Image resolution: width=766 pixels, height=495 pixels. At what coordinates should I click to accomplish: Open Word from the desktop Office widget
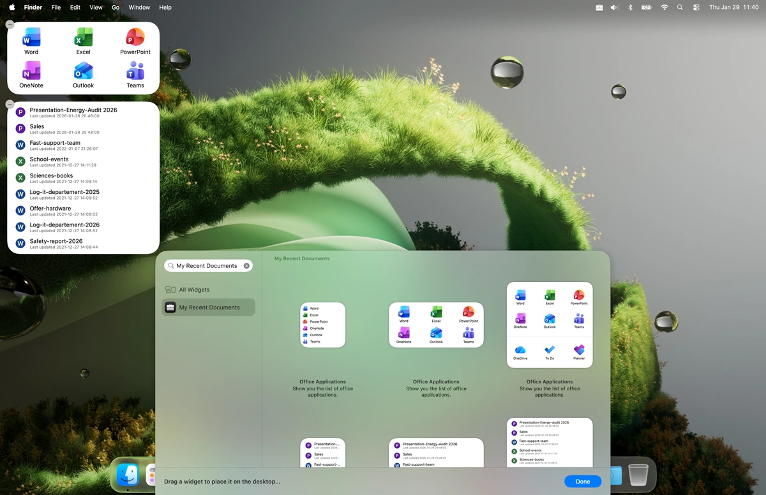click(31, 37)
